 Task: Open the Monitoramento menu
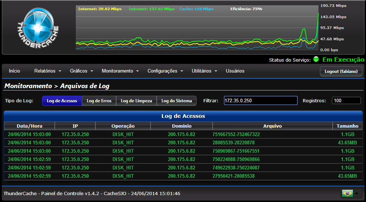coord(120,71)
